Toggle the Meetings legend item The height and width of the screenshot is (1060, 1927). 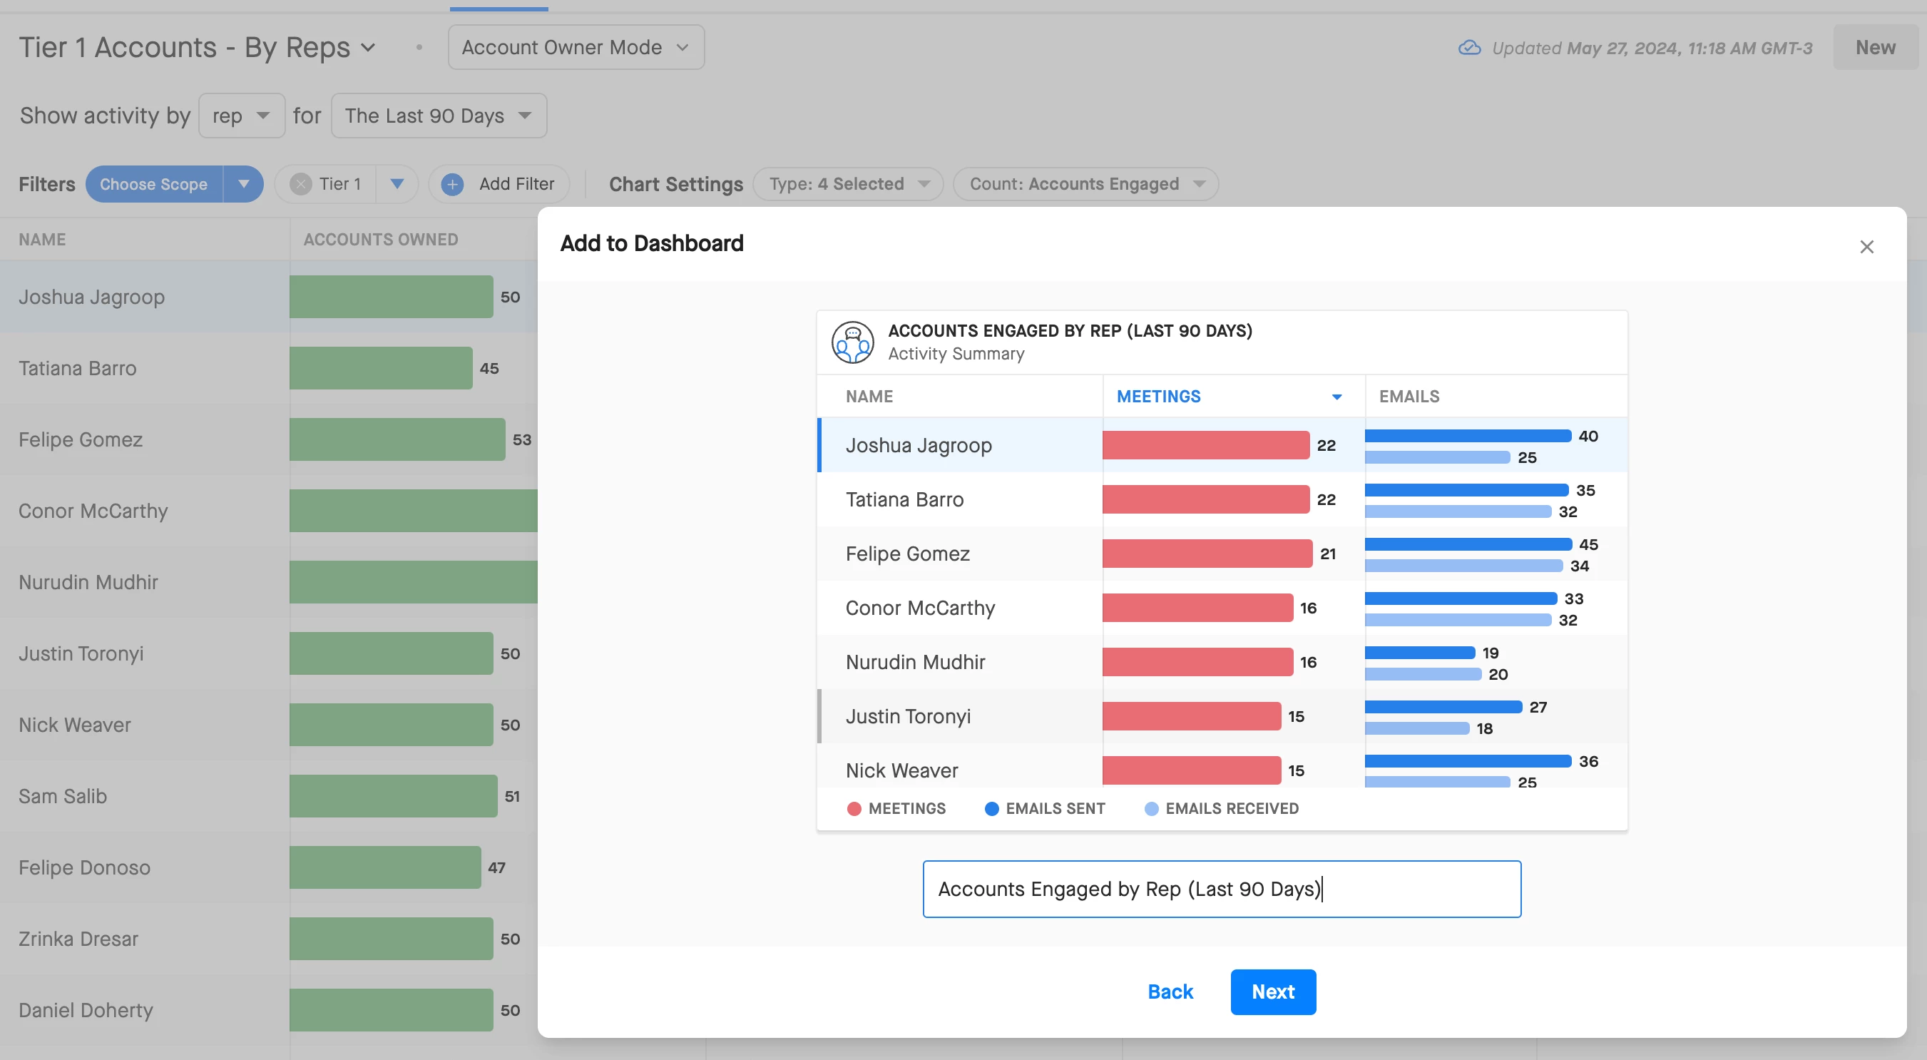tap(896, 809)
